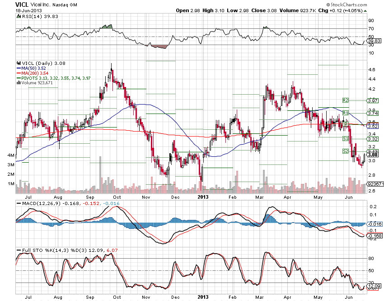Screen dimensions: 384x301
Task: Click the PIVOTS legend entry
Action: (53, 78)
